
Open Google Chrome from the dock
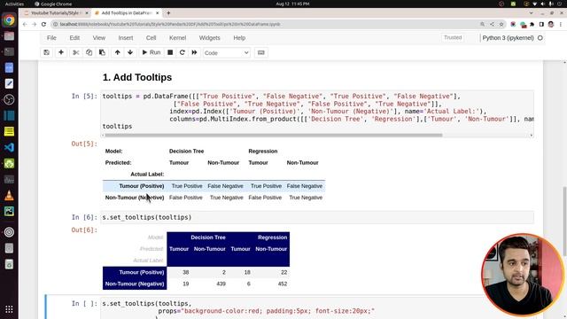pyautogui.click(x=9, y=19)
